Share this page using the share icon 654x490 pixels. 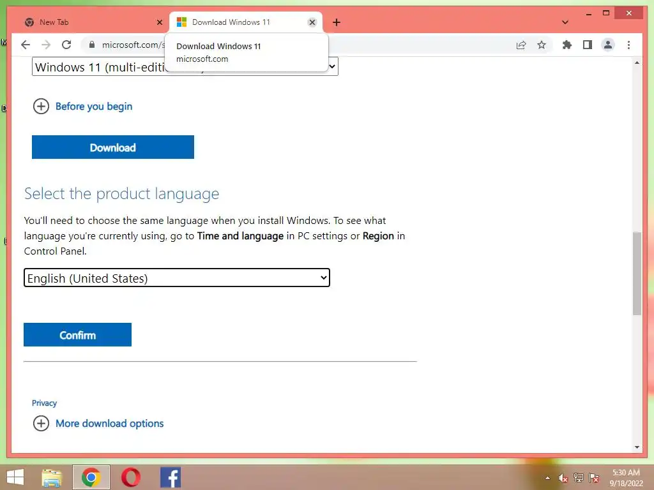coord(521,45)
